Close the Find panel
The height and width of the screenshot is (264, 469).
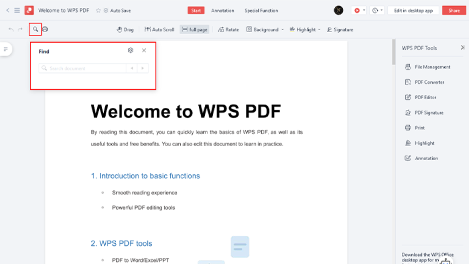[144, 50]
